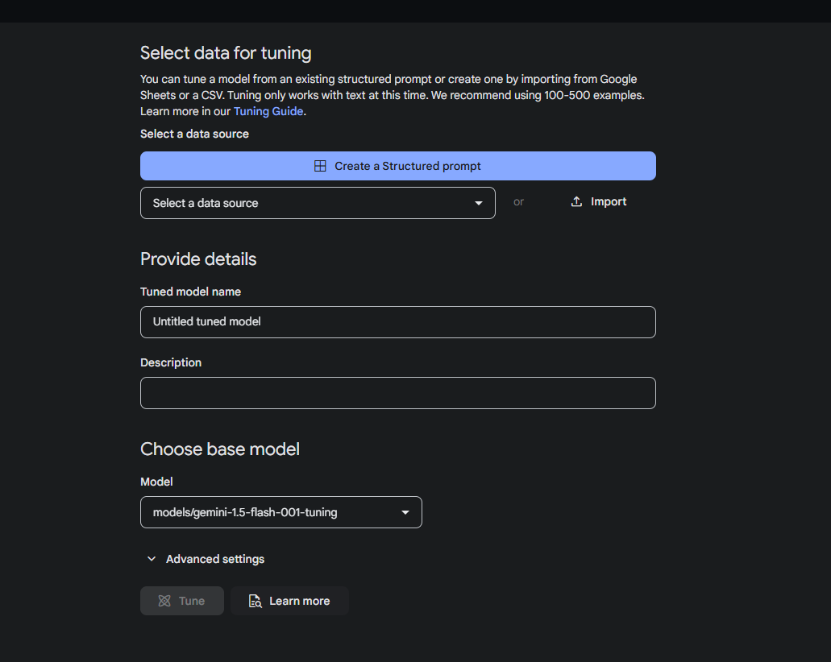Click the Tuned model name field label
Image resolution: width=831 pixels, height=662 pixels.
tap(190, 292)
